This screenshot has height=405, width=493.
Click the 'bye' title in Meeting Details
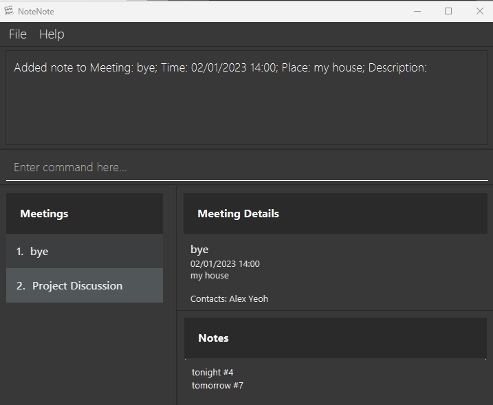pos(199,250)
